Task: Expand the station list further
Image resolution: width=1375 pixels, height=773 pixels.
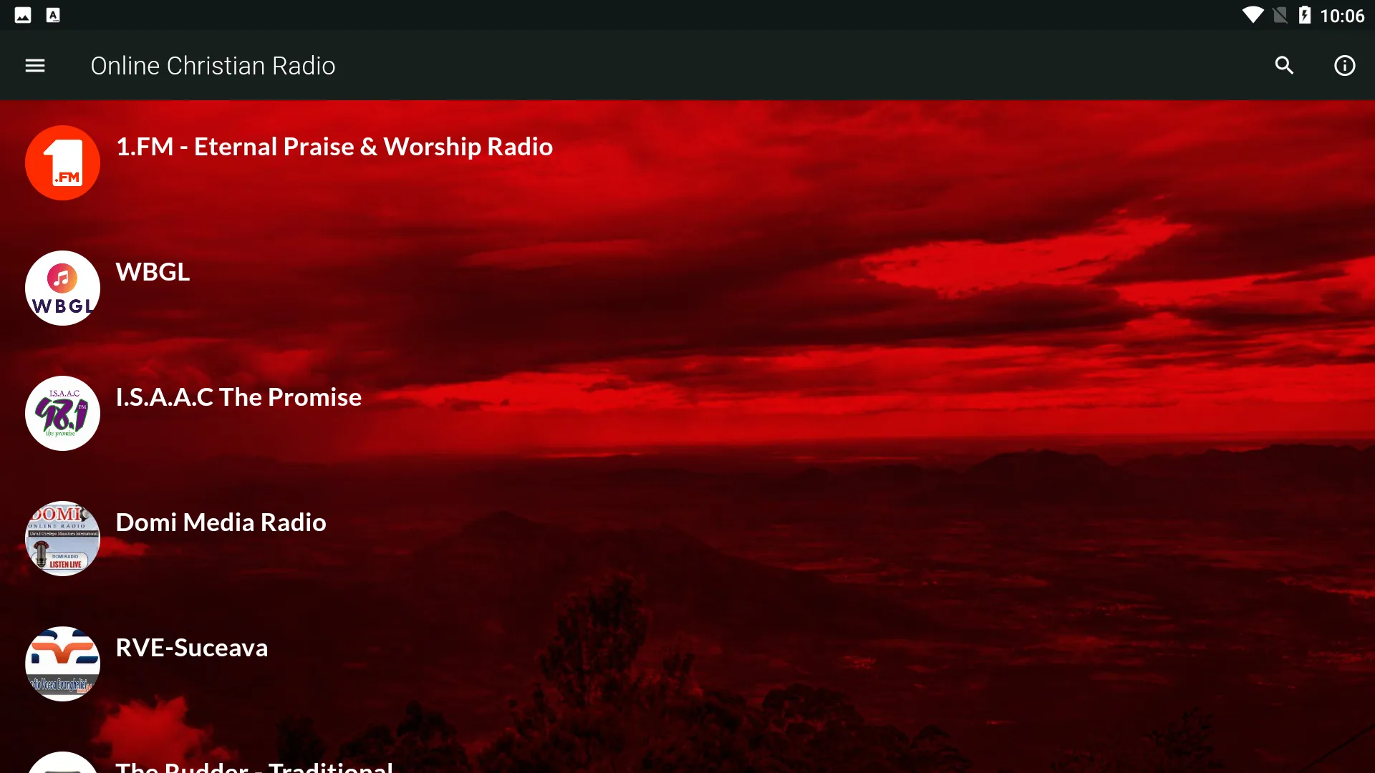Action: (x=687, y=755)
